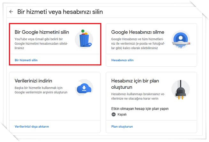Screen dimensions: 209x142
Task: Click 'Etkin olmayan hesap için plan yapın'
Action: pyautogui.click(x=140, y=109)
